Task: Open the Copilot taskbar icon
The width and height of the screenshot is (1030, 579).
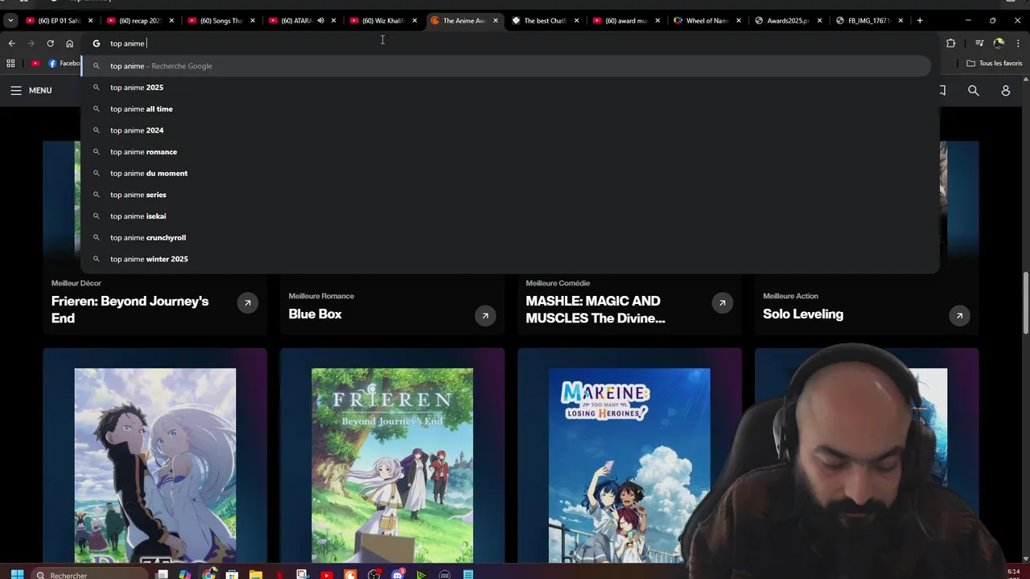Action: [186, 575]
